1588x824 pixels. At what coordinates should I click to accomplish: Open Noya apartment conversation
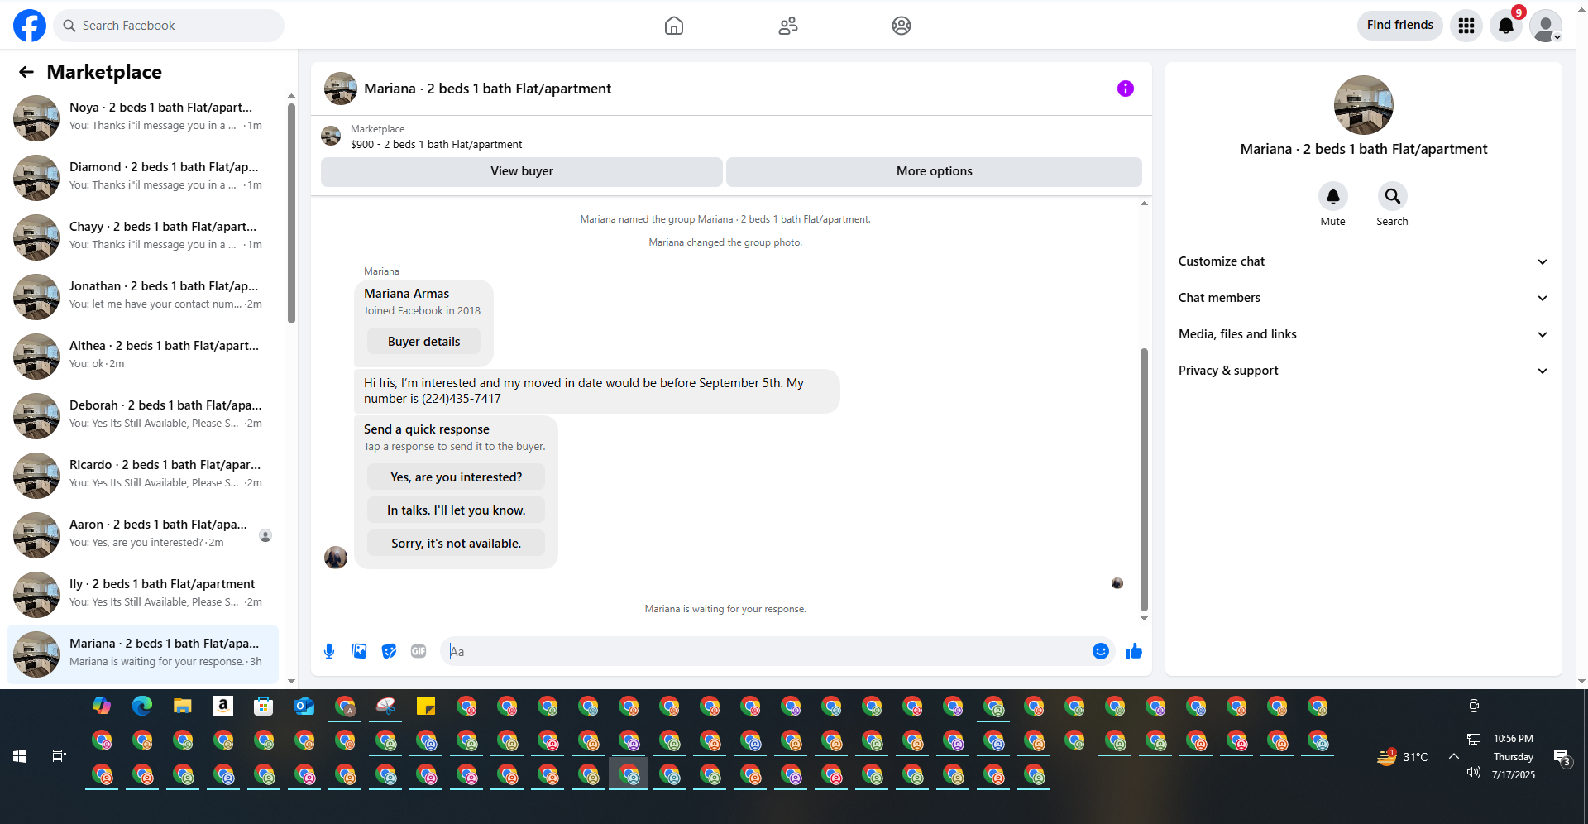coord(142,117)
